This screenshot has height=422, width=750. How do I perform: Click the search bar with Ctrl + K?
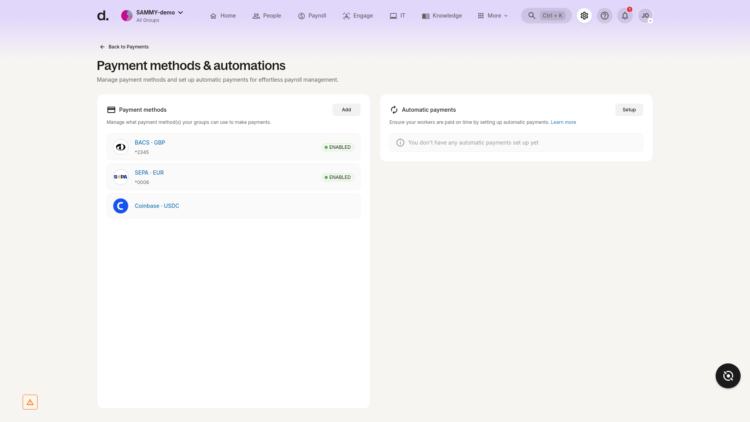546,16
